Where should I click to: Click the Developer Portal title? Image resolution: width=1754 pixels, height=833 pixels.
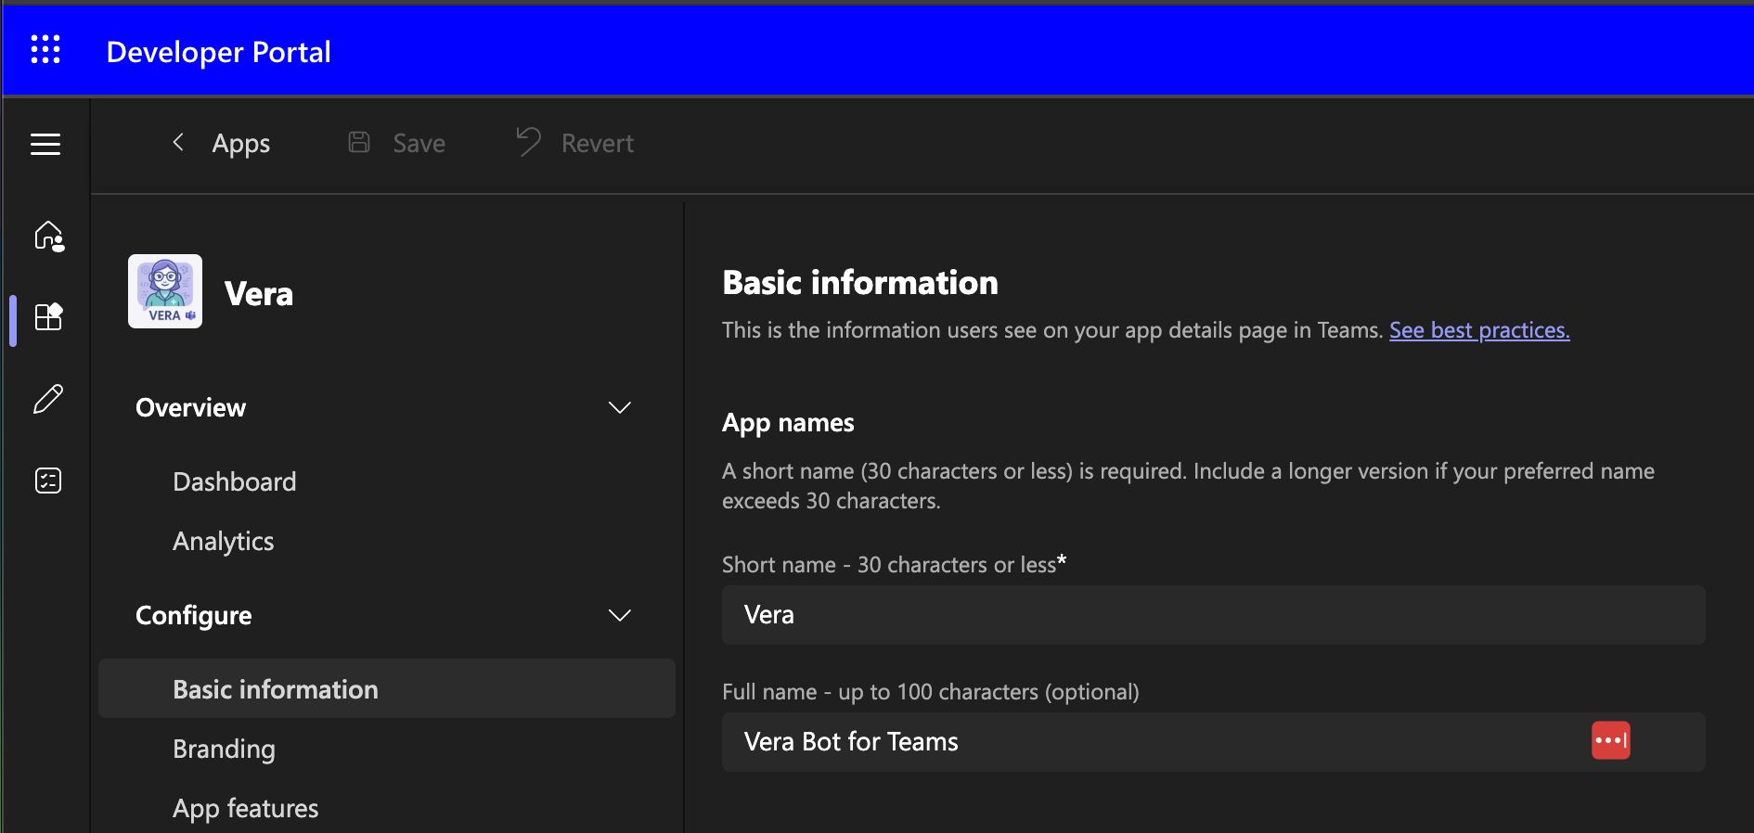pyautogui.click(x=219, y=52)
